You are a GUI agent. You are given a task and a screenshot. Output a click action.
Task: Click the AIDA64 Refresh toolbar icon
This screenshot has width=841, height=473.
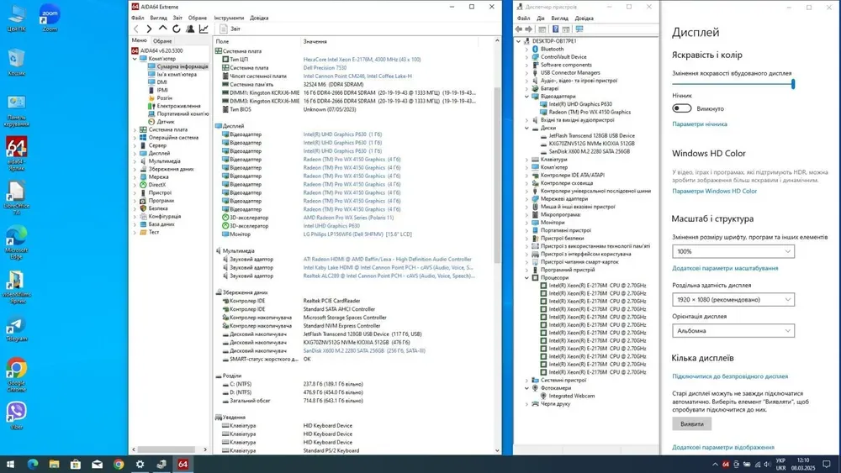[x=177, y=29]
